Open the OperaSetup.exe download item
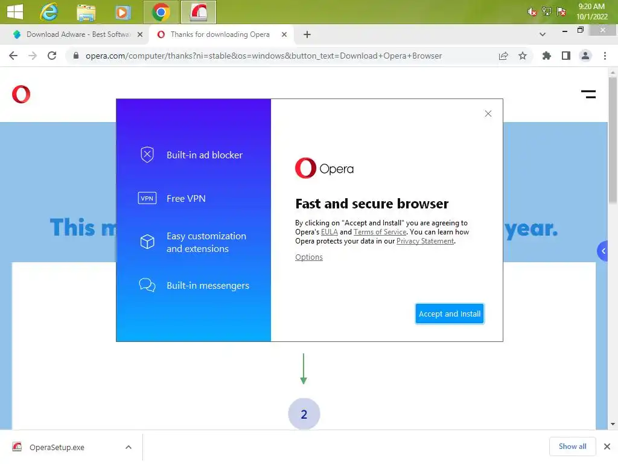 tap(57, 447)
